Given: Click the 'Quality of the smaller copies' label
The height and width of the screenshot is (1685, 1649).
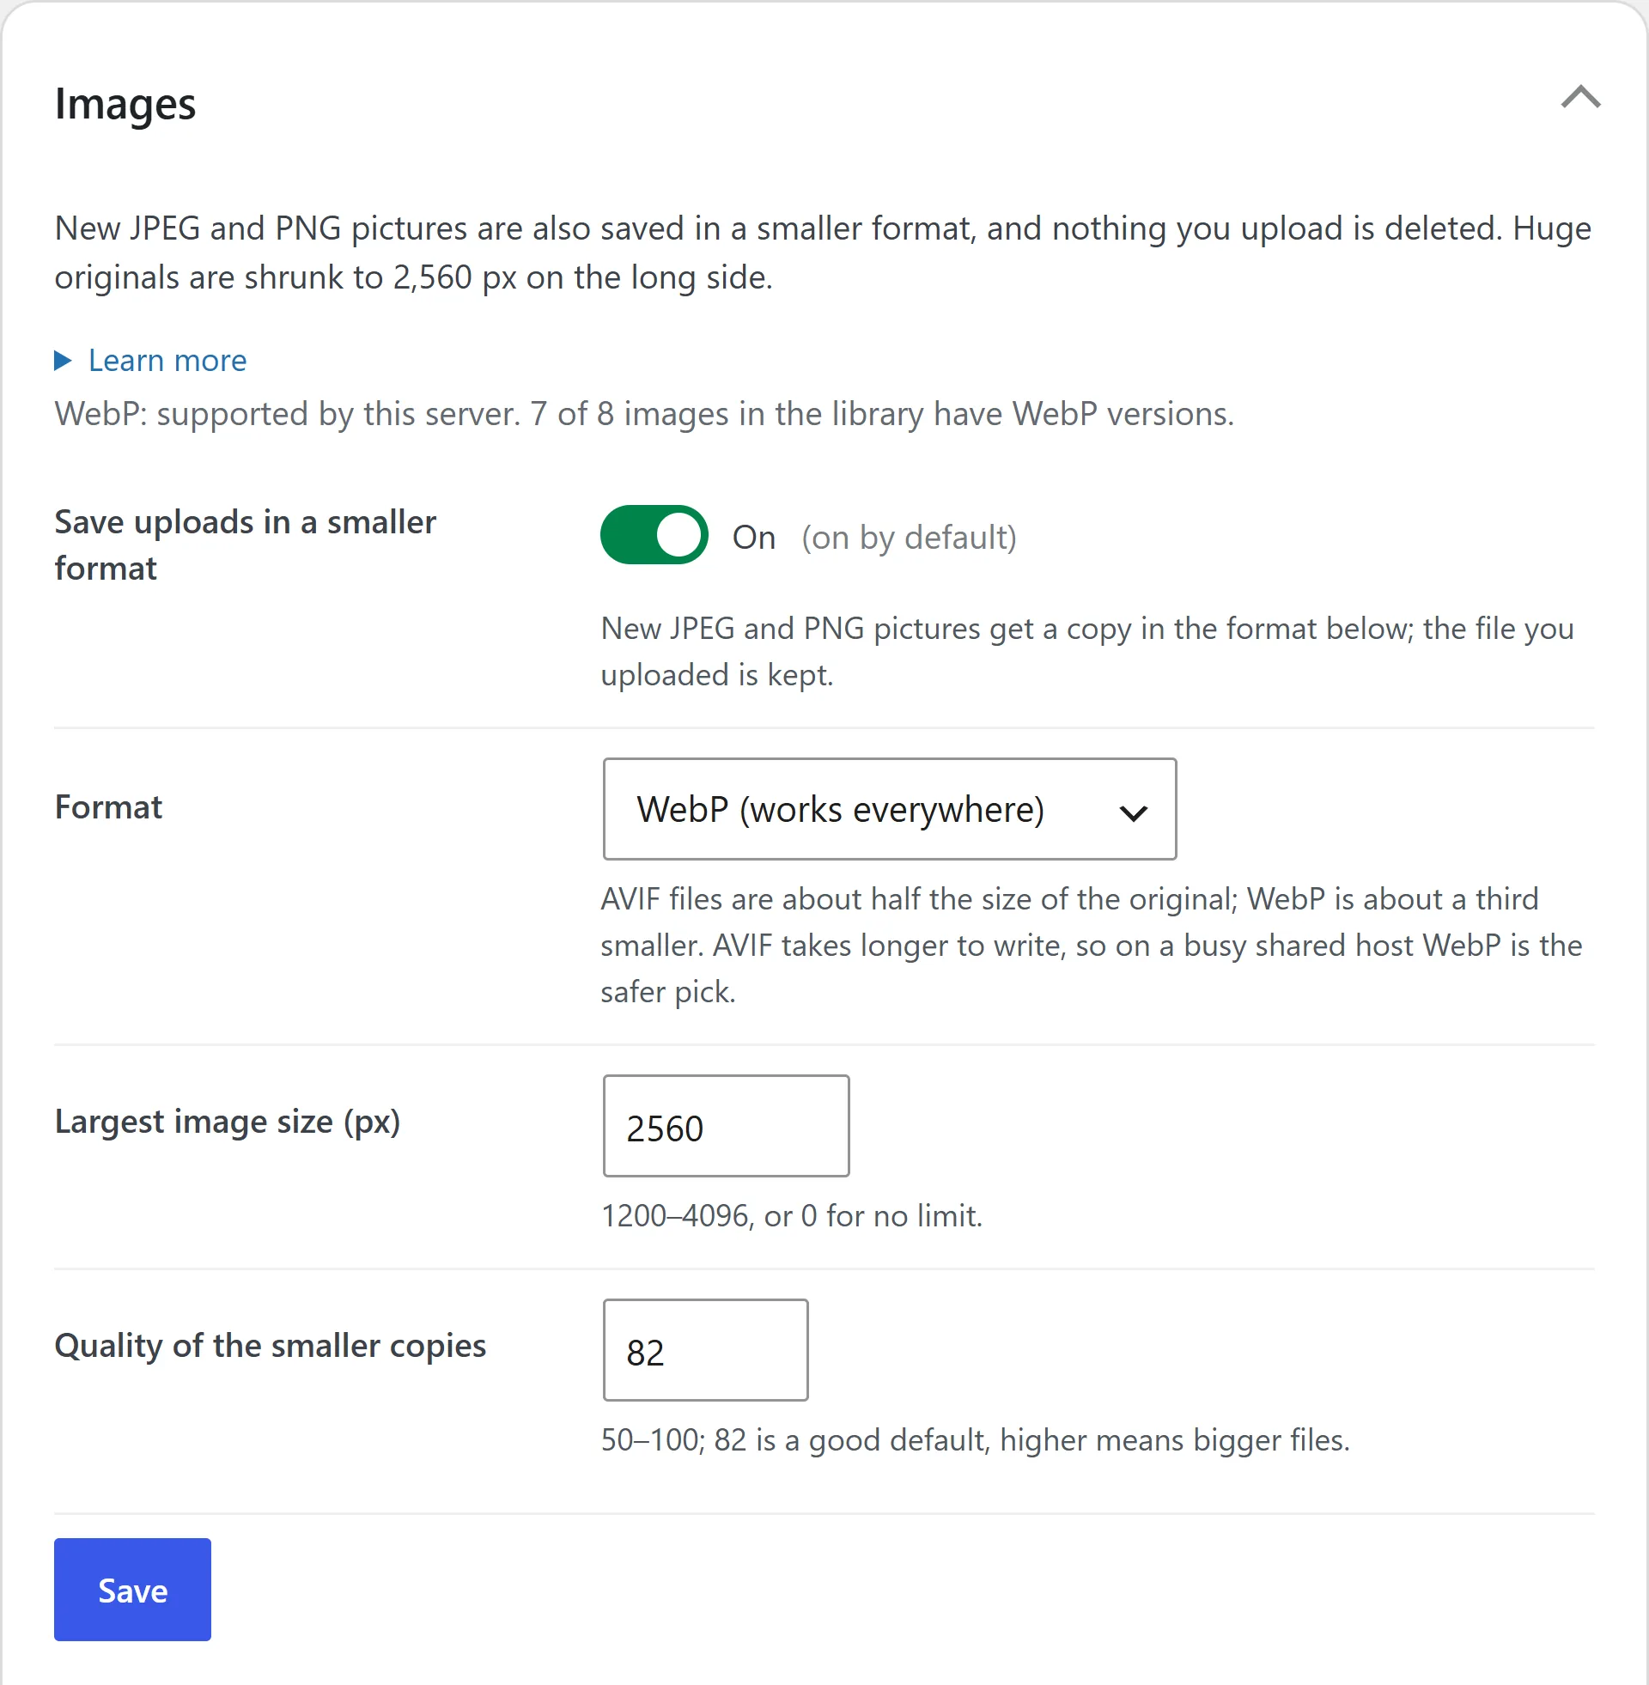Looking at the screenshot, I should tap(271, 1346).
